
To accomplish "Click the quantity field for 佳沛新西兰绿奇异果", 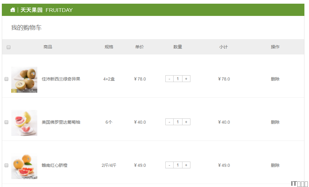I will (x=178, y=79).
